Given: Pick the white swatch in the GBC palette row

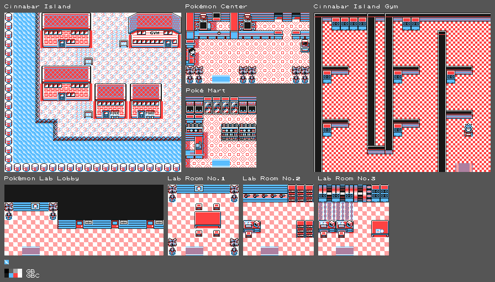Looking at the screenshot, I should coord(20,275).
